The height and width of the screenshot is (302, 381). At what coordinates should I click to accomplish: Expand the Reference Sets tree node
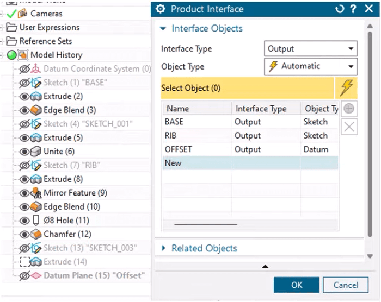(1, 41)
